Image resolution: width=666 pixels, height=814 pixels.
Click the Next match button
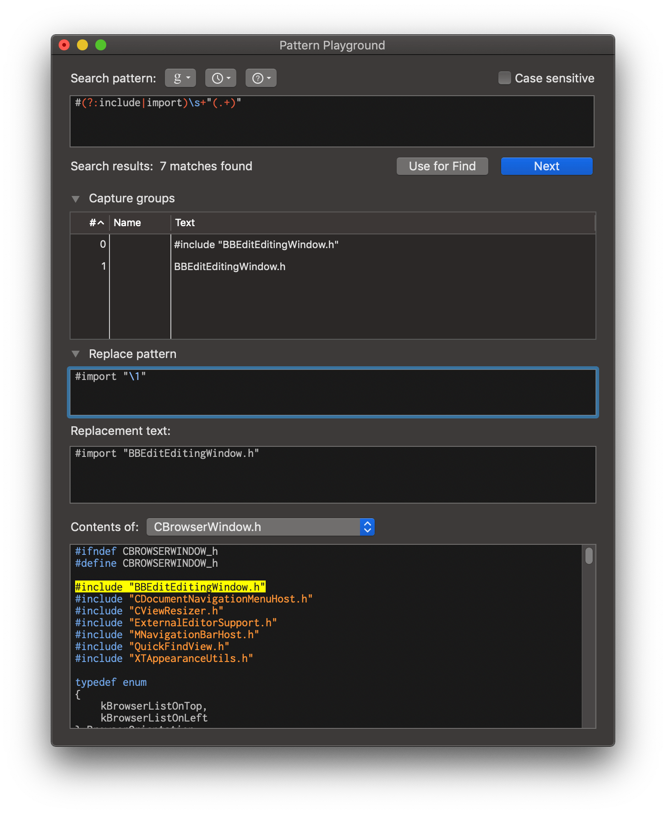[x=546, y=166]
